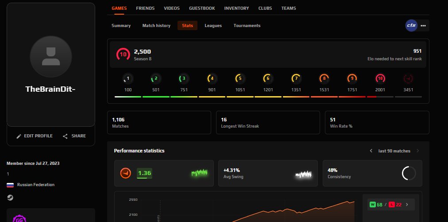This screenshot has width=448, height=222.
Task: Click the green rating sparkline graph
Action: (199, 173)
